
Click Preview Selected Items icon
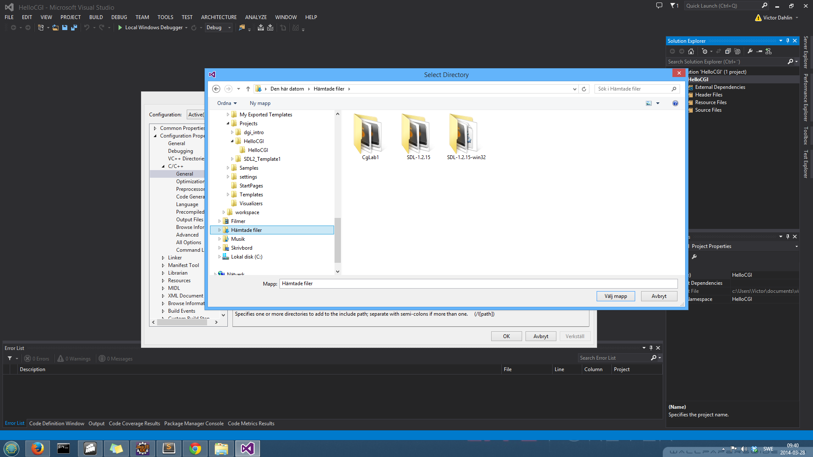point(760,51)
